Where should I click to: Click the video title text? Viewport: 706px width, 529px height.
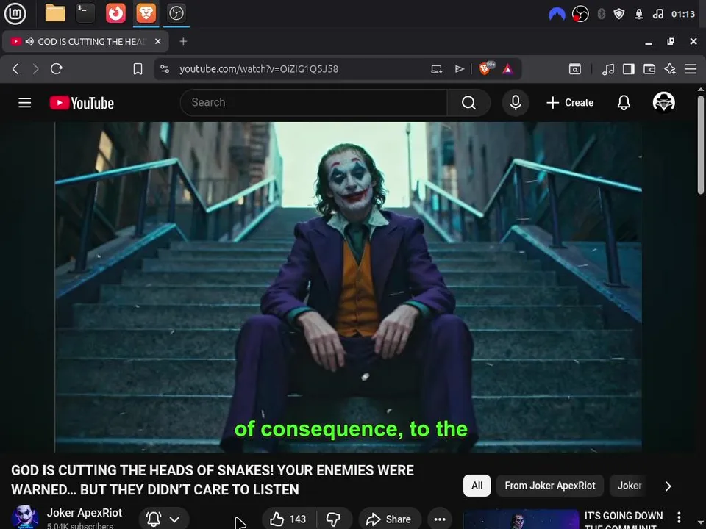pyautogui.click(x=212, y=480)
